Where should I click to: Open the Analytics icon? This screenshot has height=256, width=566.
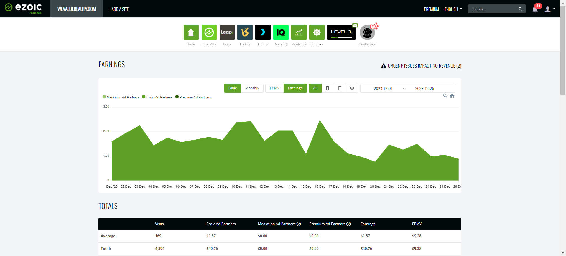tap(299, 32)
